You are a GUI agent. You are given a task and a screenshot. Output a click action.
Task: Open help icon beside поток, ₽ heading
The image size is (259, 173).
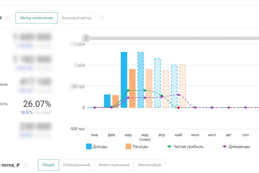point(25,165)
